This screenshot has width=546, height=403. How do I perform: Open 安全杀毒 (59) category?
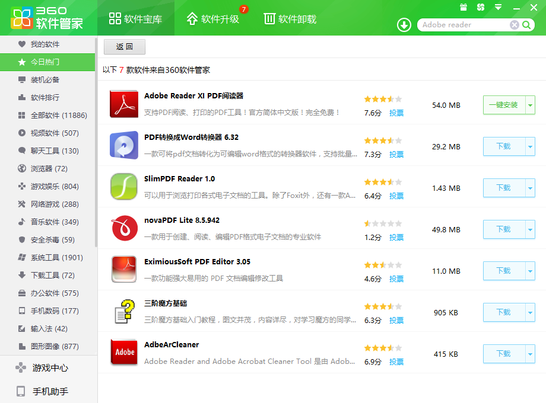[x=47, y=239]
